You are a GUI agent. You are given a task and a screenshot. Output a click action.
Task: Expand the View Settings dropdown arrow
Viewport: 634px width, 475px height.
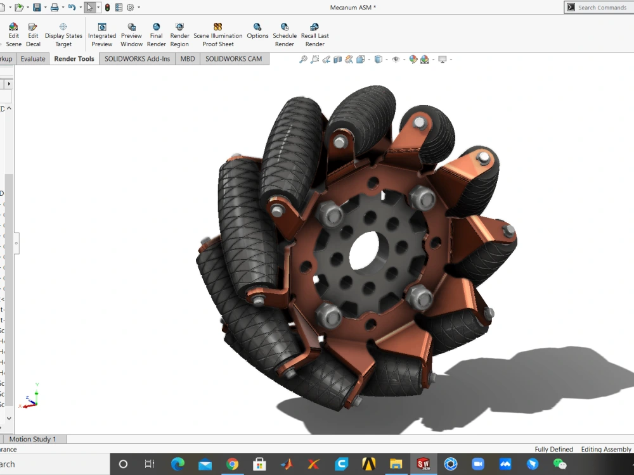pos(451,60)
